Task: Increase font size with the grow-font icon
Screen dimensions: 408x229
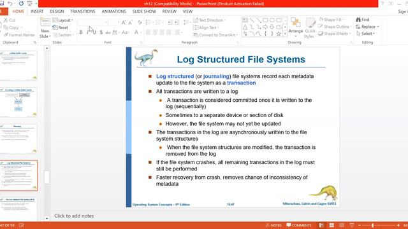Action: [124, 23]
